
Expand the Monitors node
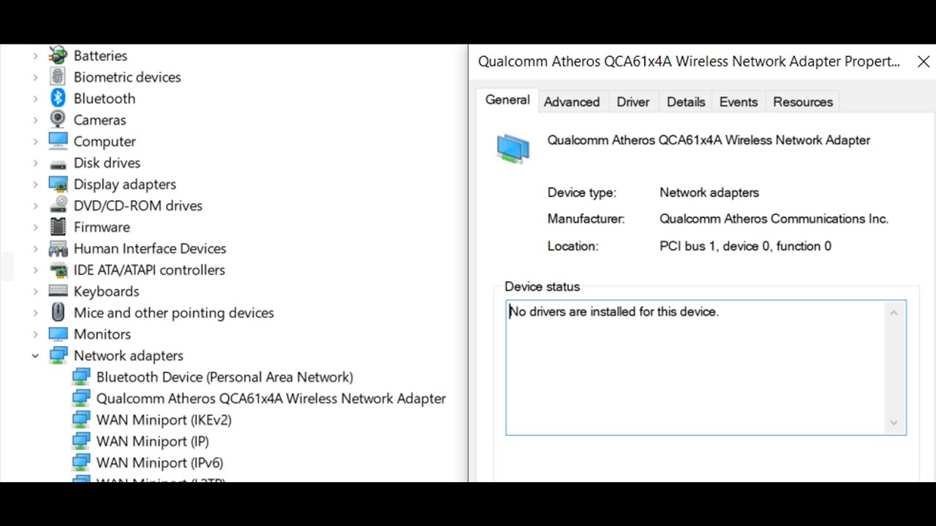click(35, 334)
